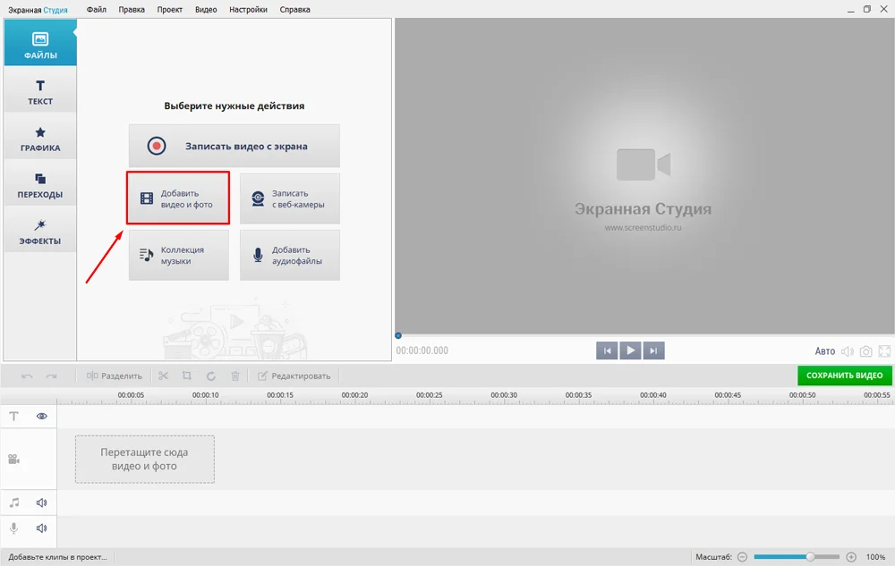Open the Правка menu
The height and width of the screenshot is (566, 895).
point(132,10)
